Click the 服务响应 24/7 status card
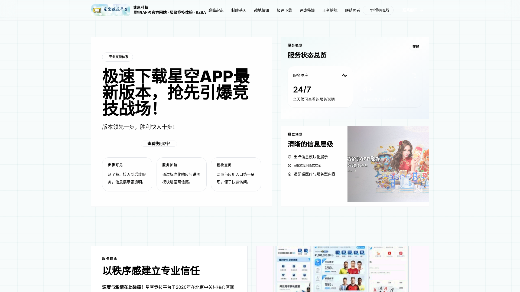Screen dimensions: 520x292 point(320,87)
